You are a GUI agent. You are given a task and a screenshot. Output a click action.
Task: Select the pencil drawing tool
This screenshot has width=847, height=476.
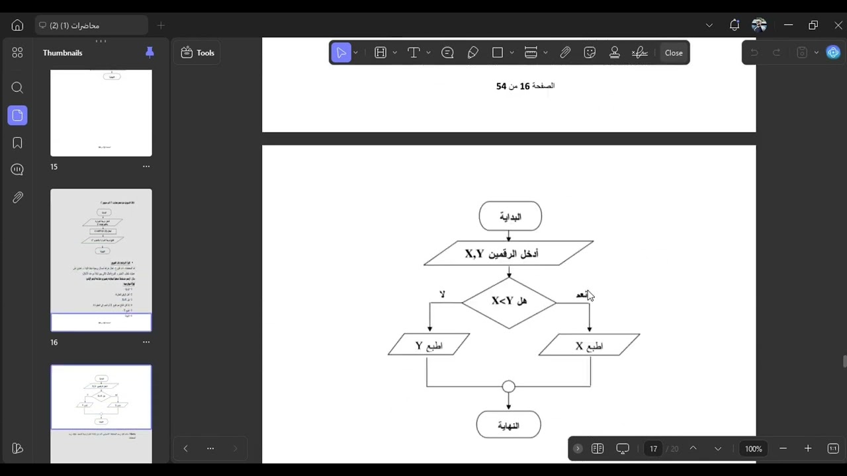pos(472,53)
